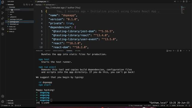Click the JSON language mode in status bar
192x108 pixels.
(x=173, y=106)
